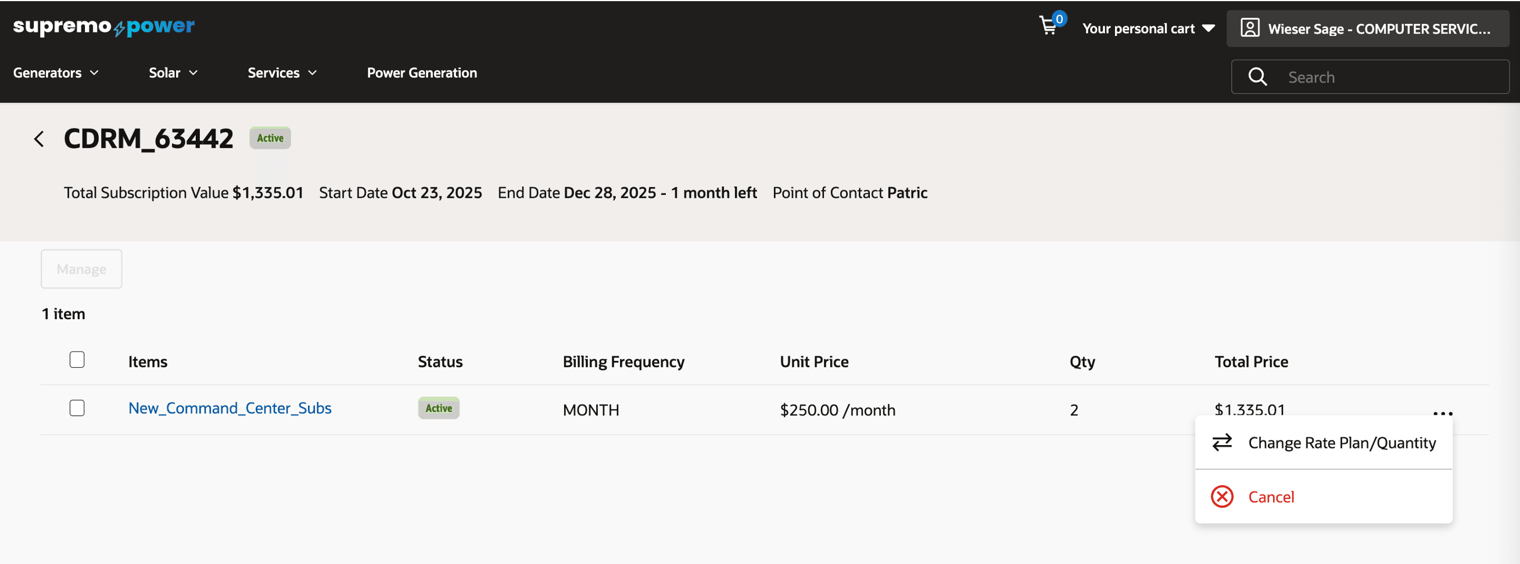The width and height of the screenshot is (1520, 564).
Task: Check the select-all items checkbox
Action: coord(77,360)
